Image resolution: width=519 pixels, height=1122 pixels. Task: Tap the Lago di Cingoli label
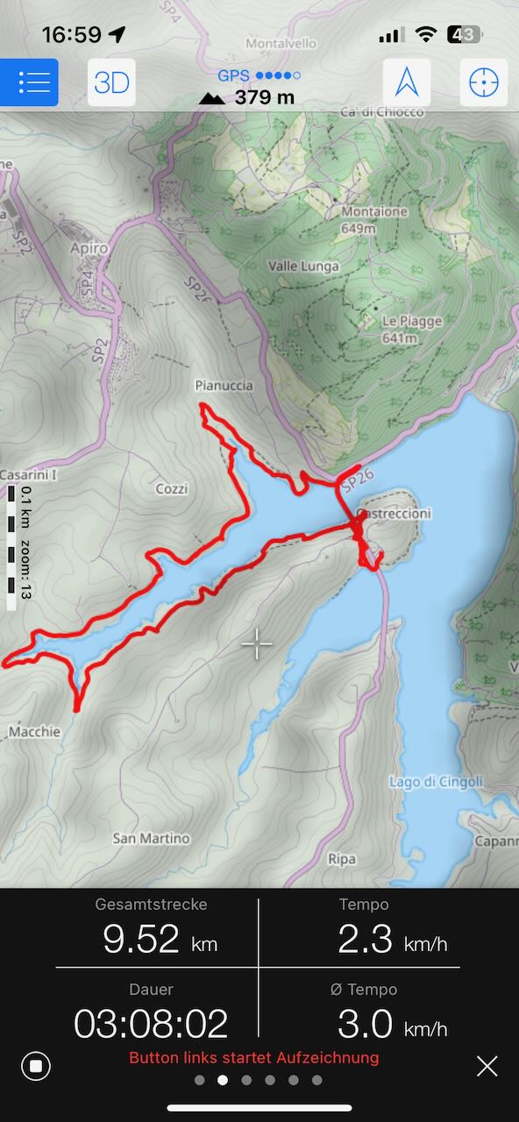435,781
